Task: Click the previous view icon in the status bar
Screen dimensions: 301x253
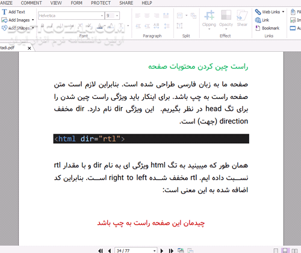Action: (x=181, y=251)
